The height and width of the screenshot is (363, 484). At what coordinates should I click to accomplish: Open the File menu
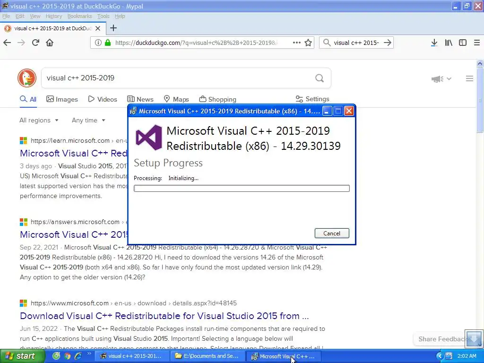pos(6,16)
